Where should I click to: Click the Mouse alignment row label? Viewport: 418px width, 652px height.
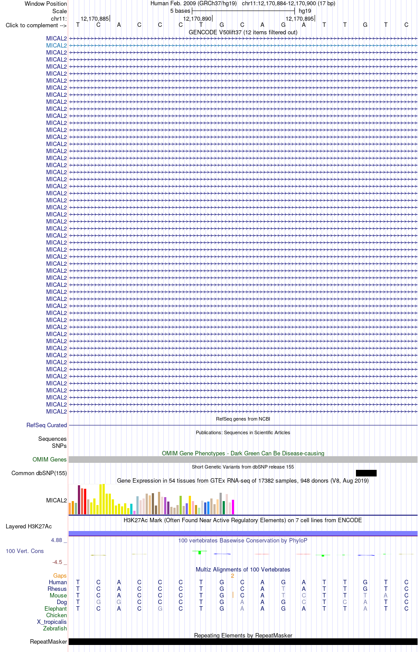[x=58, y=595]
